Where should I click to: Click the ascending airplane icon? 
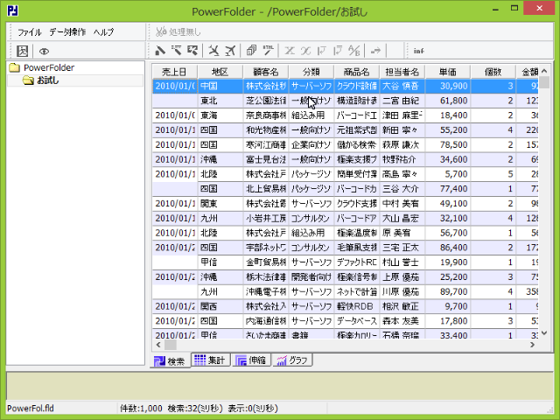tap(230, 51)
